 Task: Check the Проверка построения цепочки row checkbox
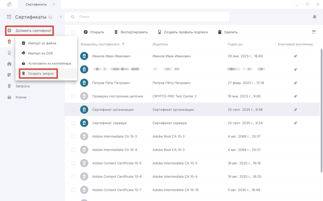(x=73, y=96)
